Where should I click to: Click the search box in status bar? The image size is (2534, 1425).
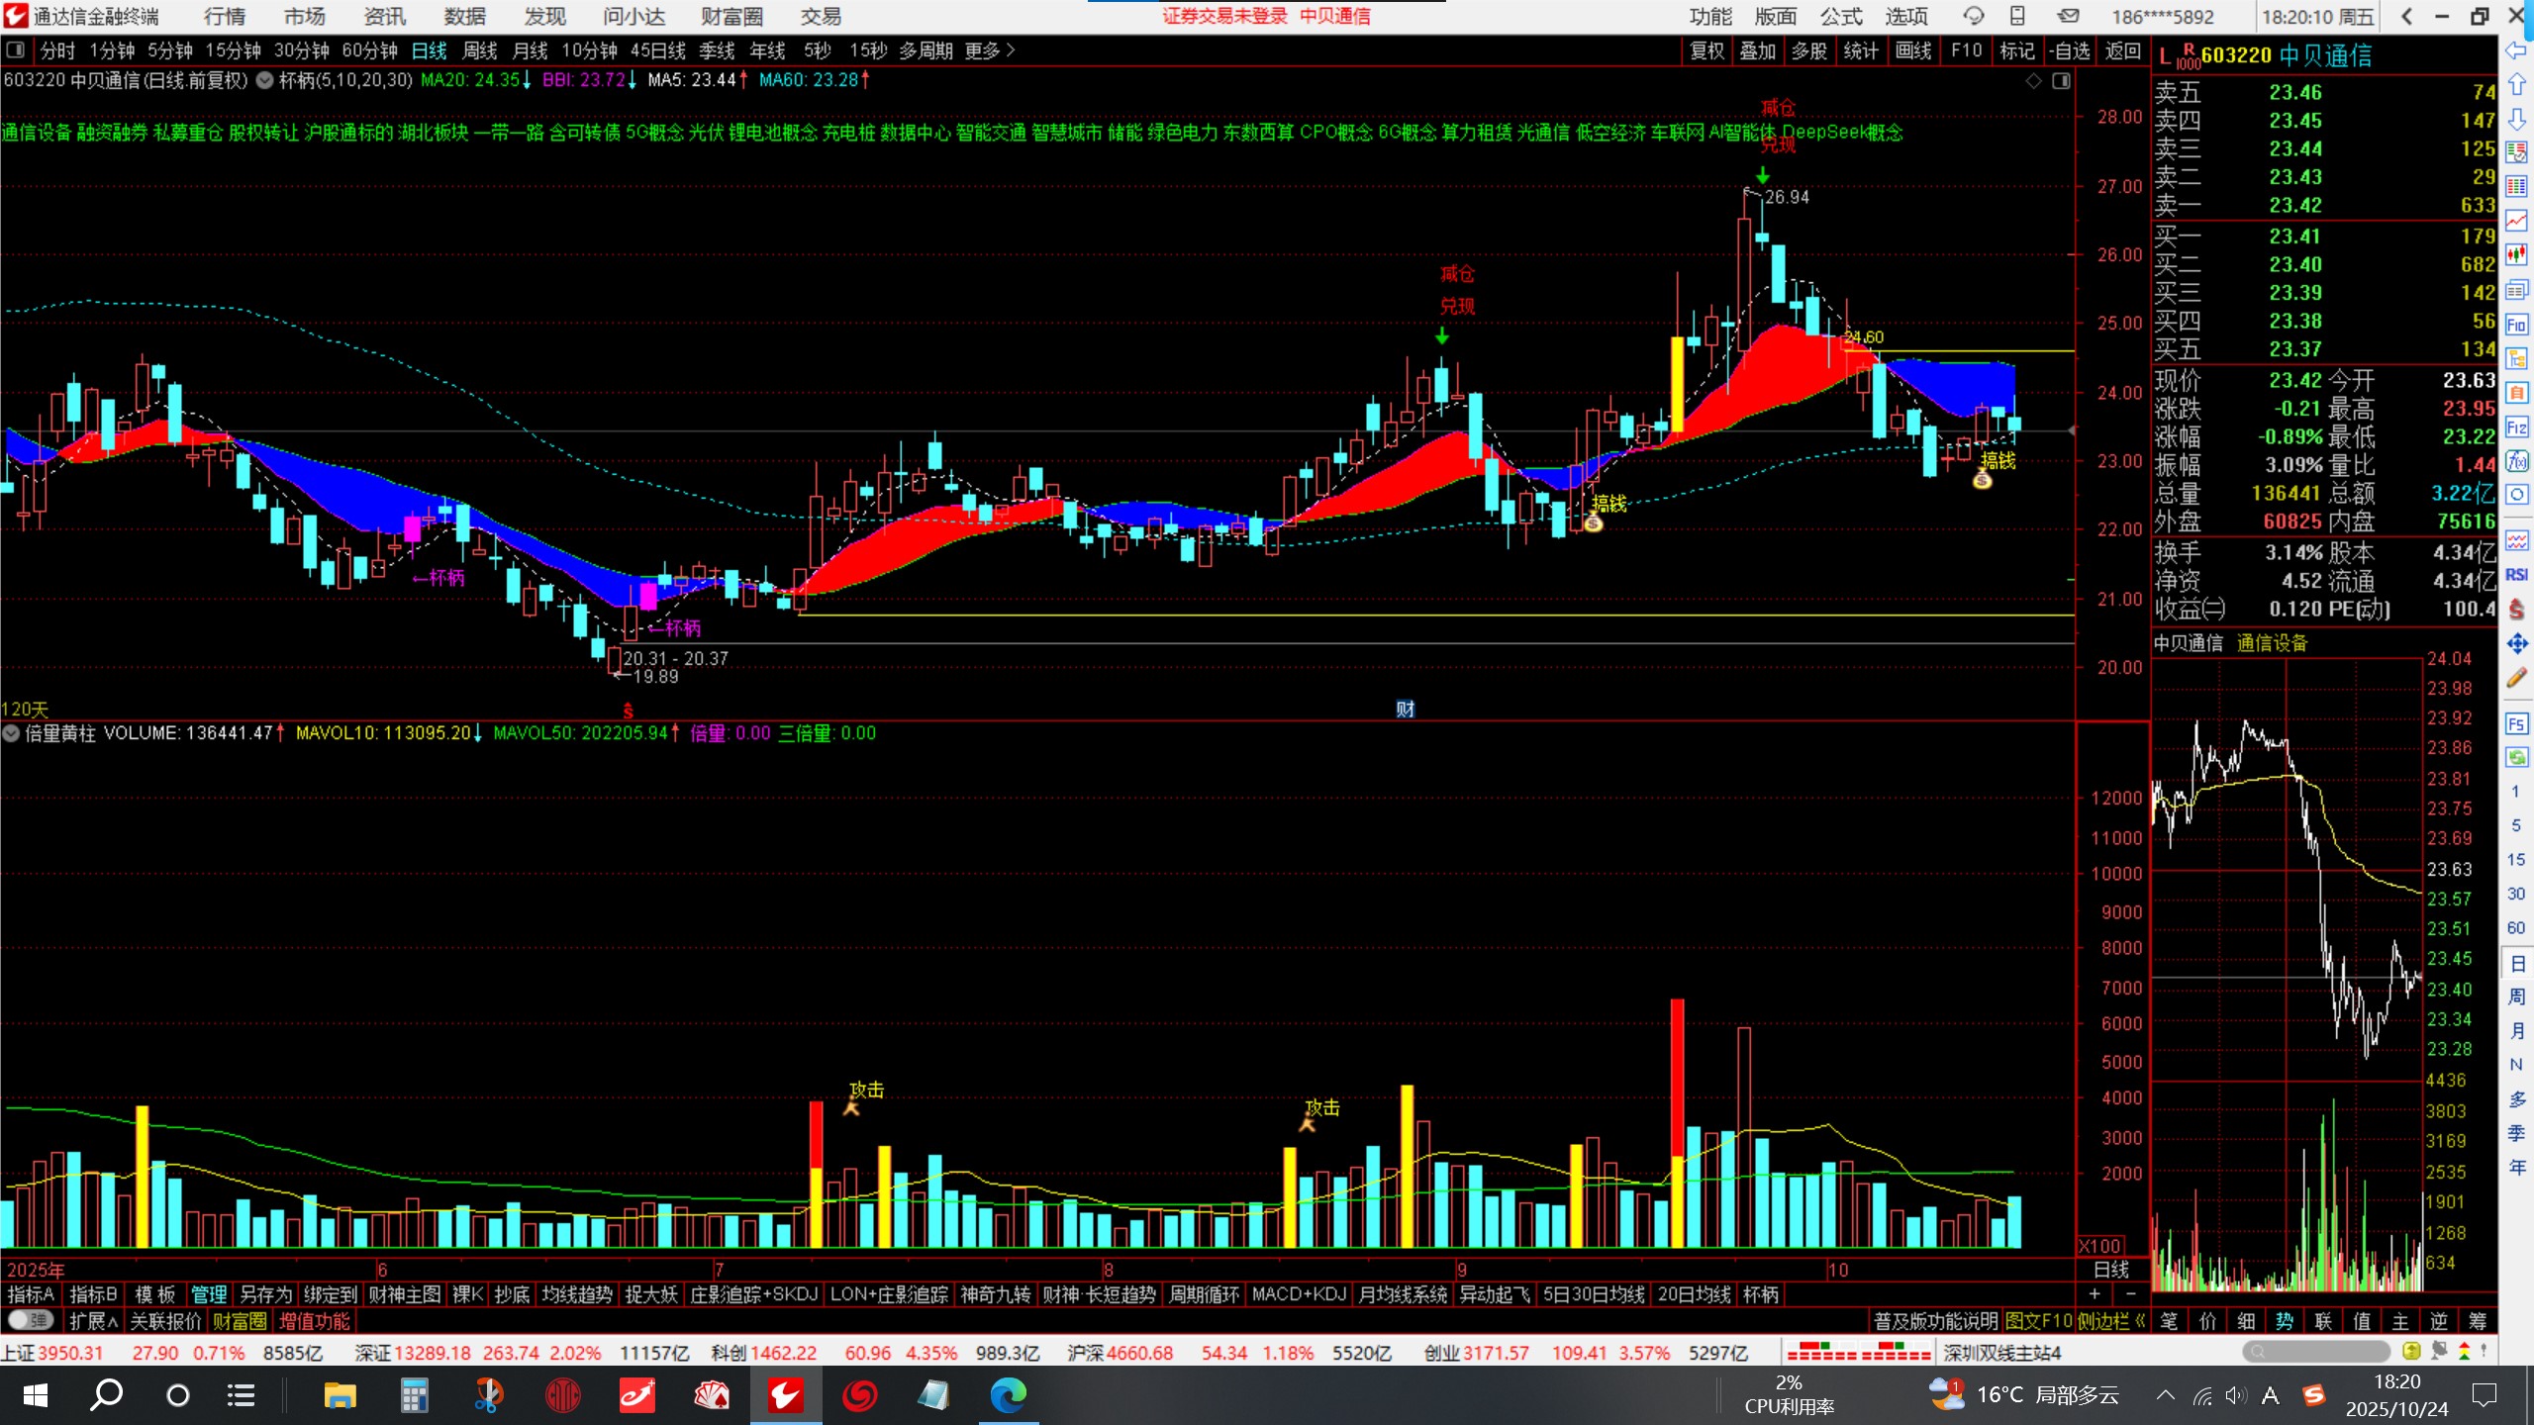pos(2316,1352)
